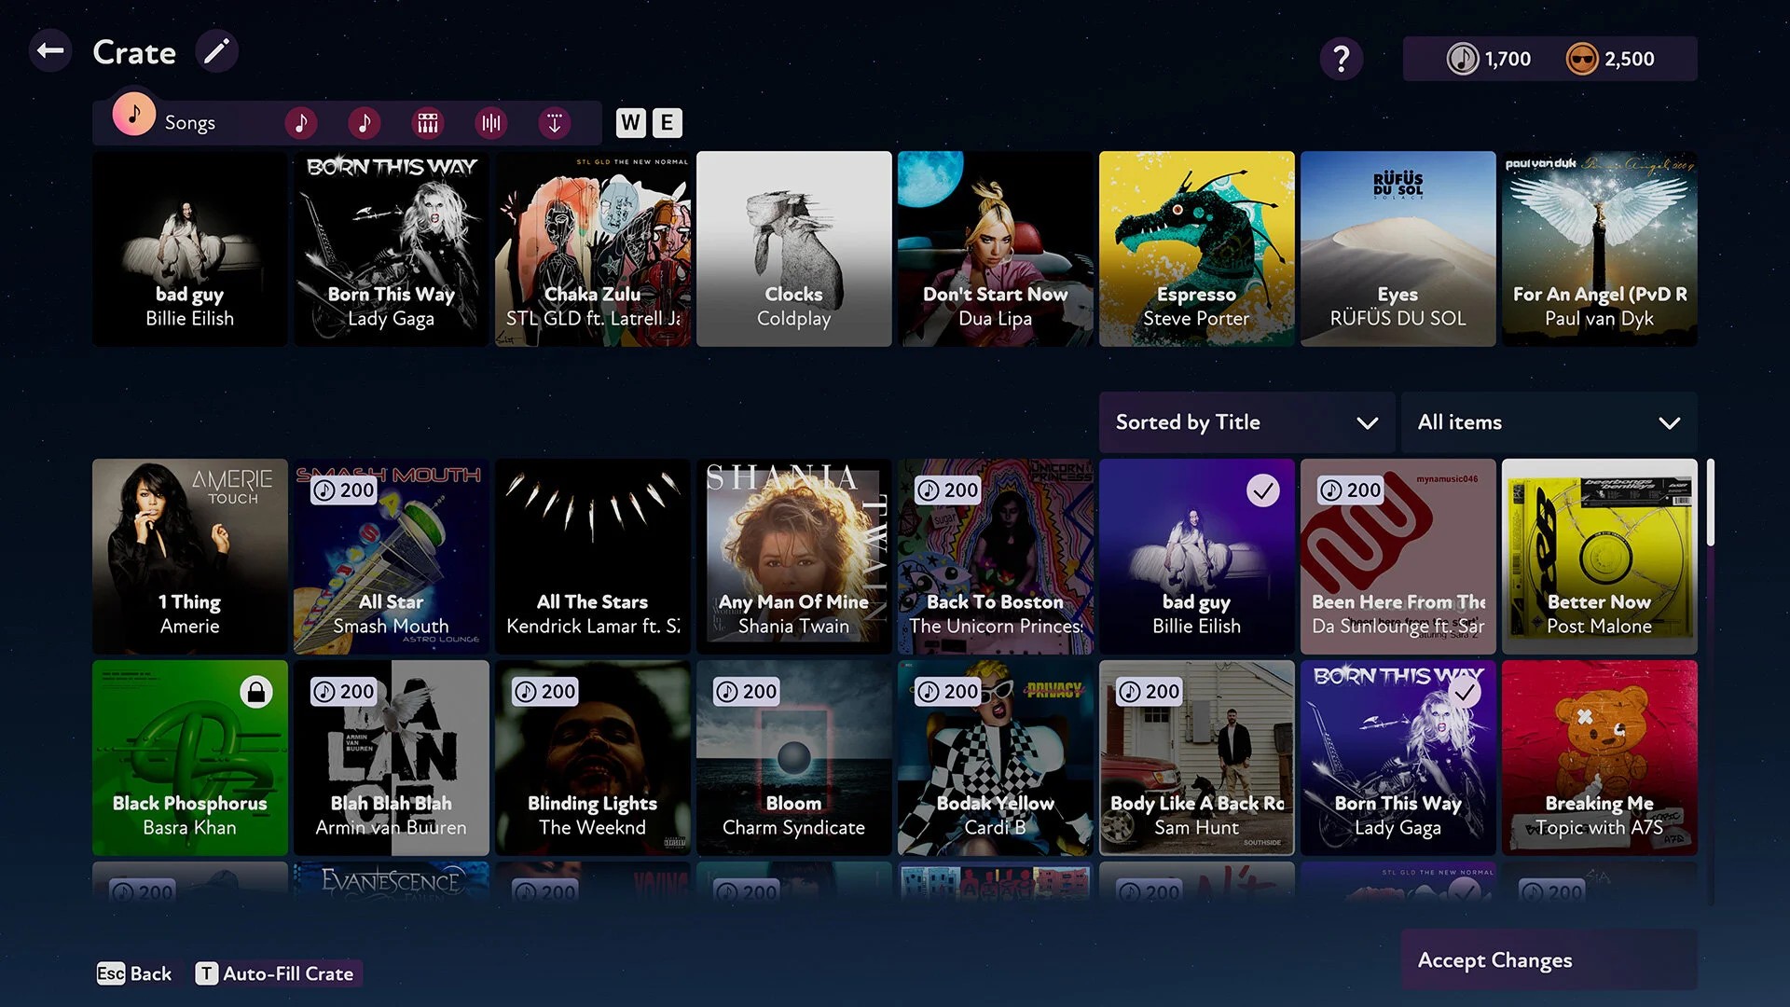Screen dimensions: 1790x1007
Task: Click the E key hint icon
Action: (667, 122)
